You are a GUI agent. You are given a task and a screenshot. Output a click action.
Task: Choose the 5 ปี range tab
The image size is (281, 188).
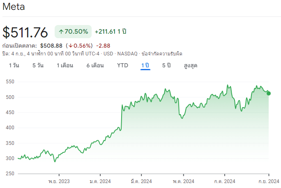166,65
